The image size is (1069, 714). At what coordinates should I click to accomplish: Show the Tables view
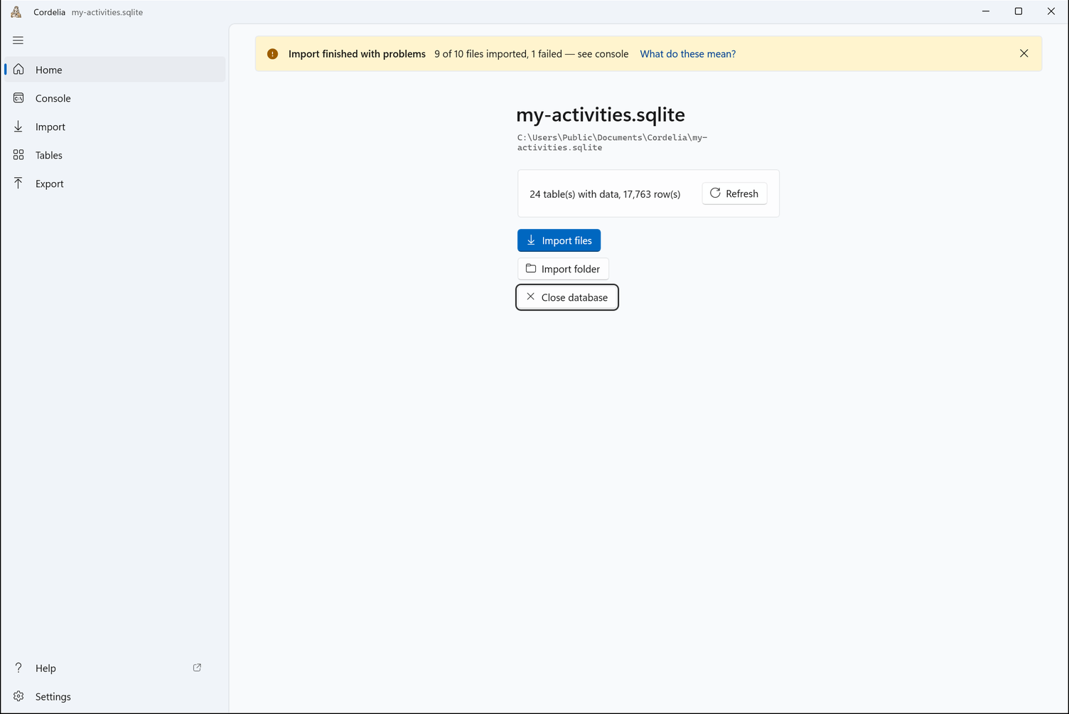[114, 155]
